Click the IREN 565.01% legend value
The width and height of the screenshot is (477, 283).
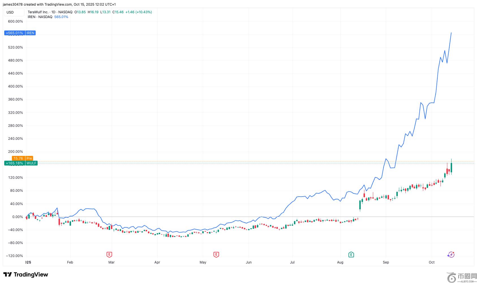(x=61, y=17)
